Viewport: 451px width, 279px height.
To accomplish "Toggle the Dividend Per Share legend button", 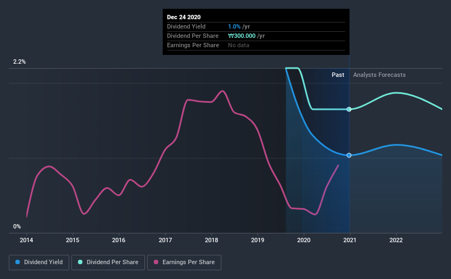I will coord(108,263).
